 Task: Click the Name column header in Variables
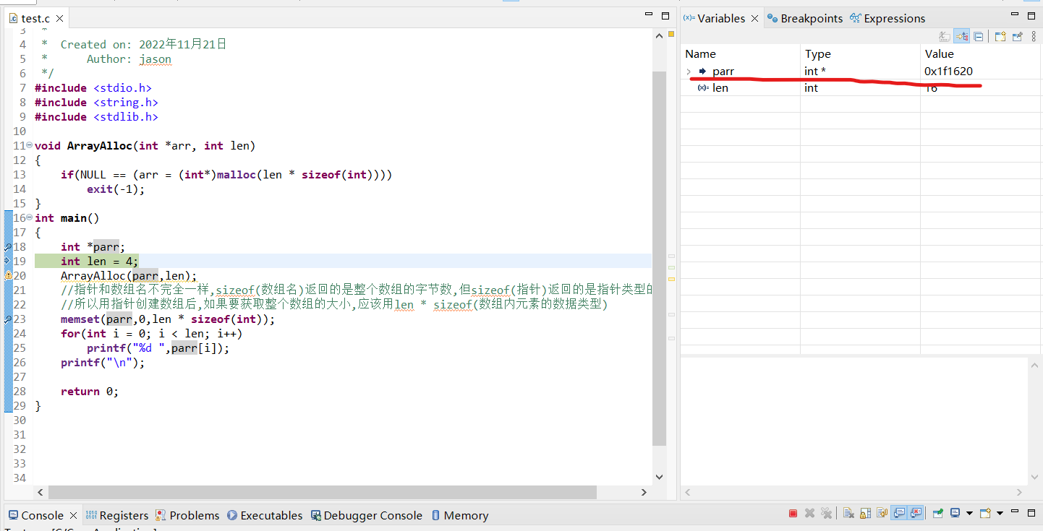tap(741, 53)
